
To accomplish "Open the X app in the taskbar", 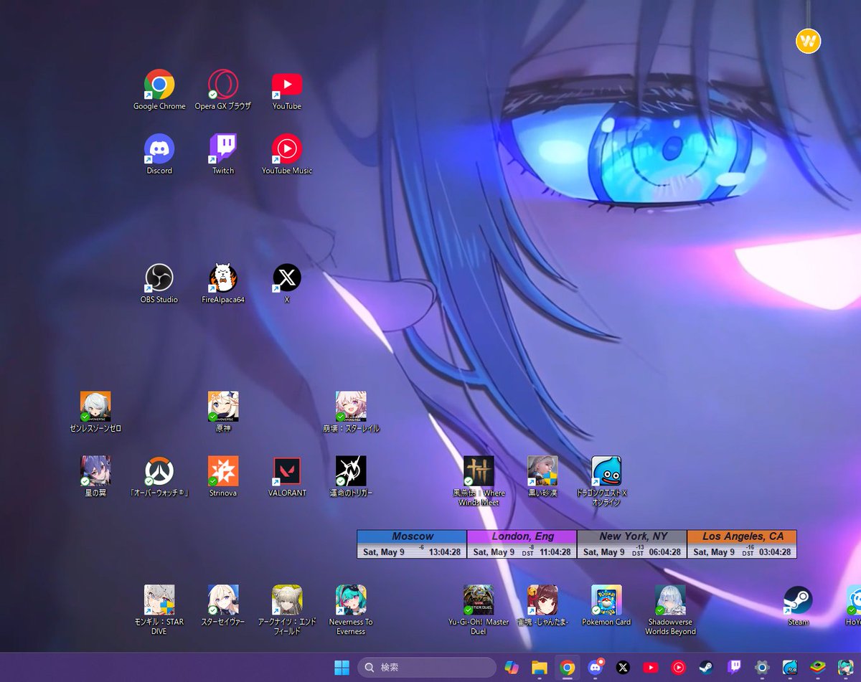I will (x=623, y=668).
